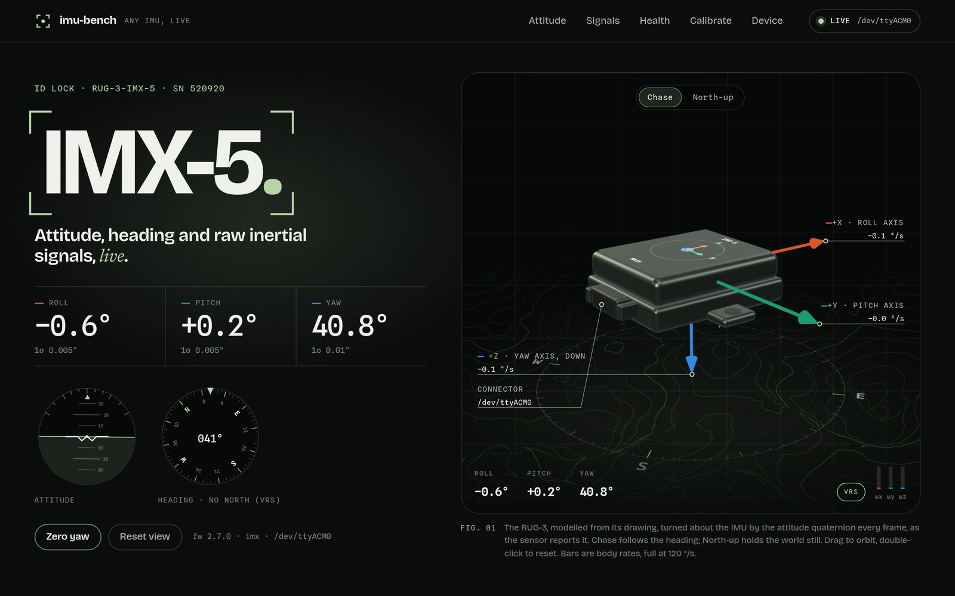Click the VRS badge in the 3D viewport
Viewport: 955px width, 596px height.
point(851,492)
